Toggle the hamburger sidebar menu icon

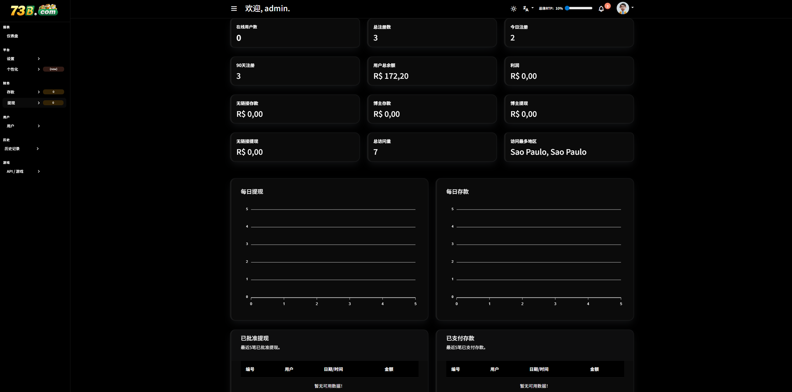pos(234,9)
